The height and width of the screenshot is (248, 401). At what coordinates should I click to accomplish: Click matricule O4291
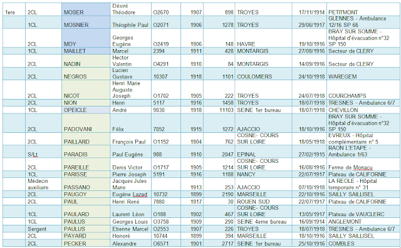coord(161,64)
